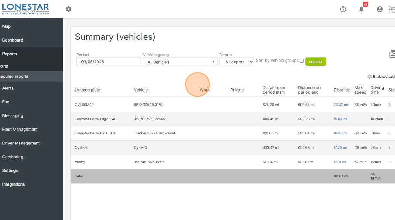Click vehicle ID 353785726322505
Image resolution: width=395 pixels, height=220 pixels.
[x=150, y=119]
